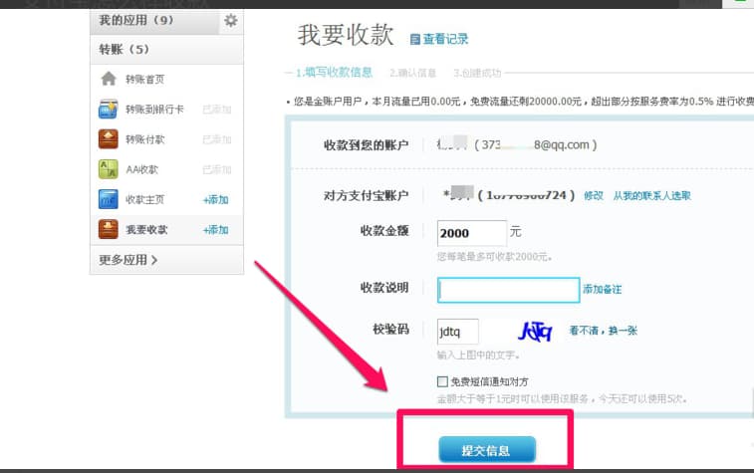Click 已添加 beside AA收款

click(x=217, y=169)
